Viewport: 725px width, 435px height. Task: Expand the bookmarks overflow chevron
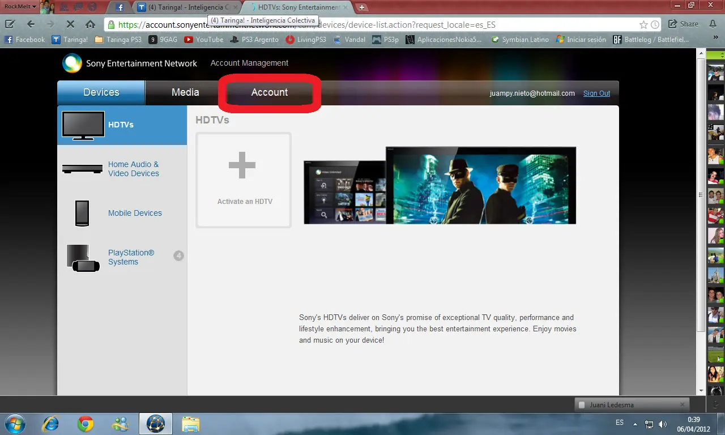[x=715, y=37]
